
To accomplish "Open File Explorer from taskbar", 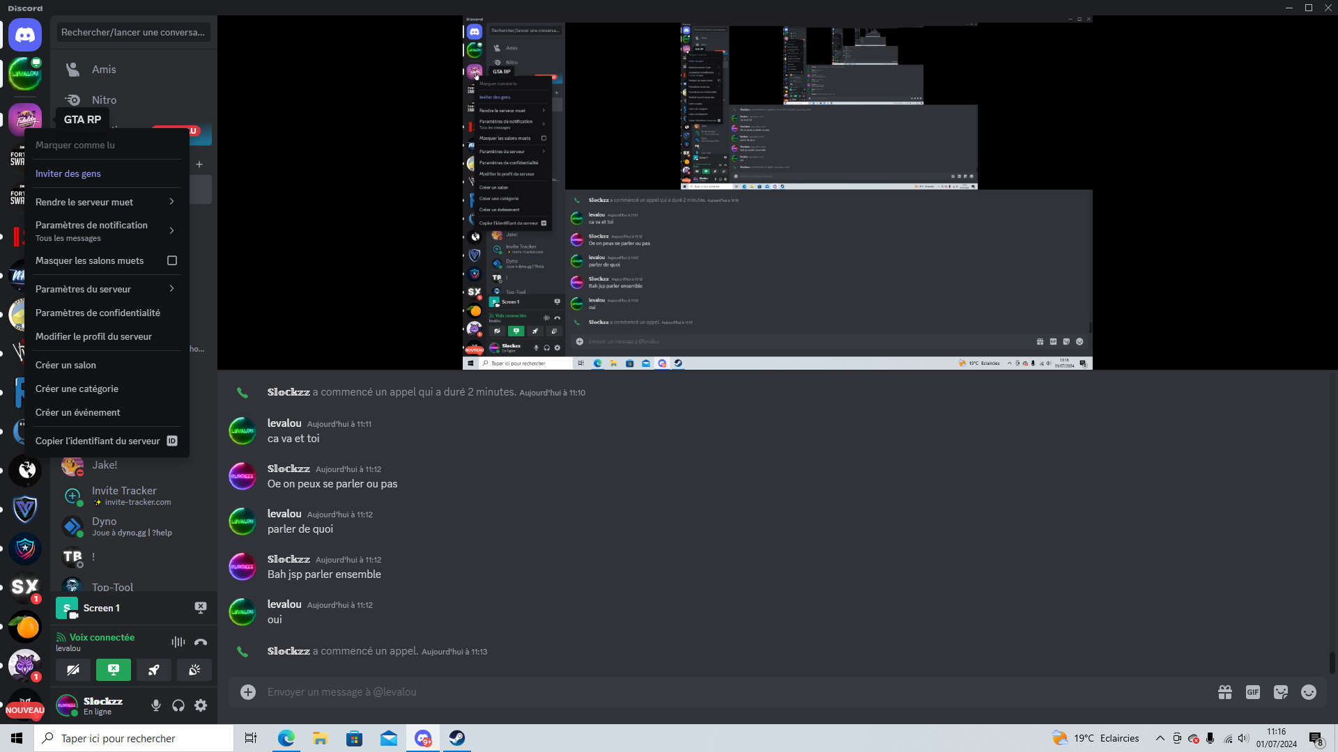I will coord(320,738).
